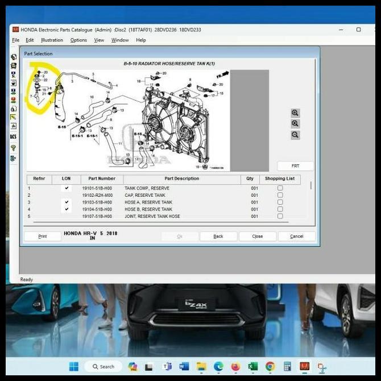Select shopping list checkbox for JOINT, RESERVE TANK HOSE
Viewport: 381px width, 381px height.
[x=280, y=216]
